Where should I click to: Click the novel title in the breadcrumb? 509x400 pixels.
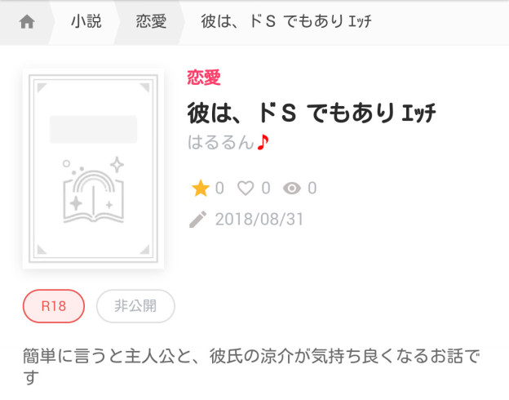286,22
